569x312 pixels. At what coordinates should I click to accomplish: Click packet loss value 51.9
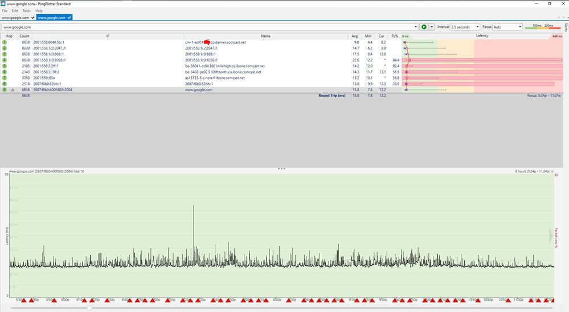click(x=395, y=72)
